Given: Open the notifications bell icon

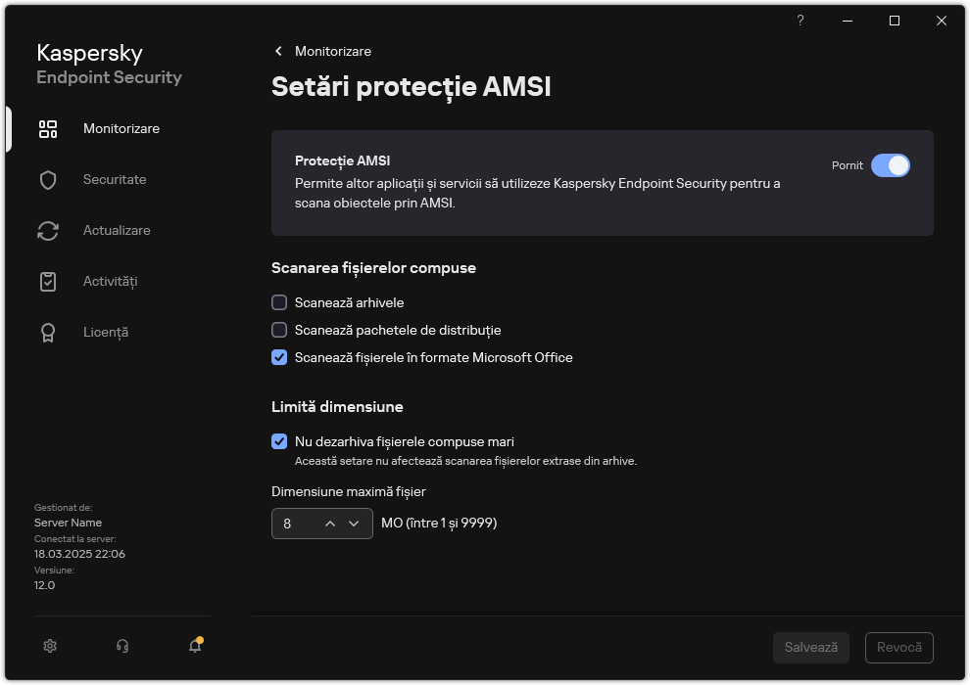Looking at the screenshot, I should pos(194,648).
